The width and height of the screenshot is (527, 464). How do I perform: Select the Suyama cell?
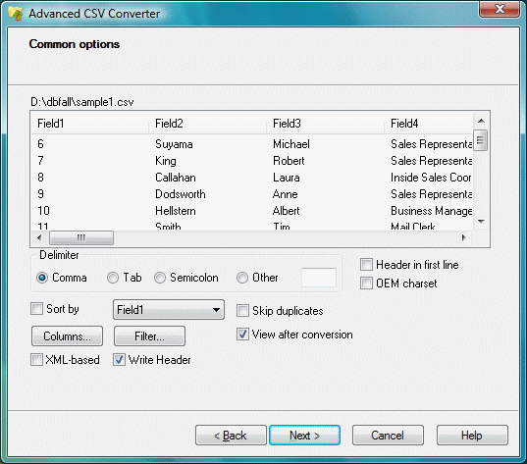pyautogui.click(x=174, y=144)
